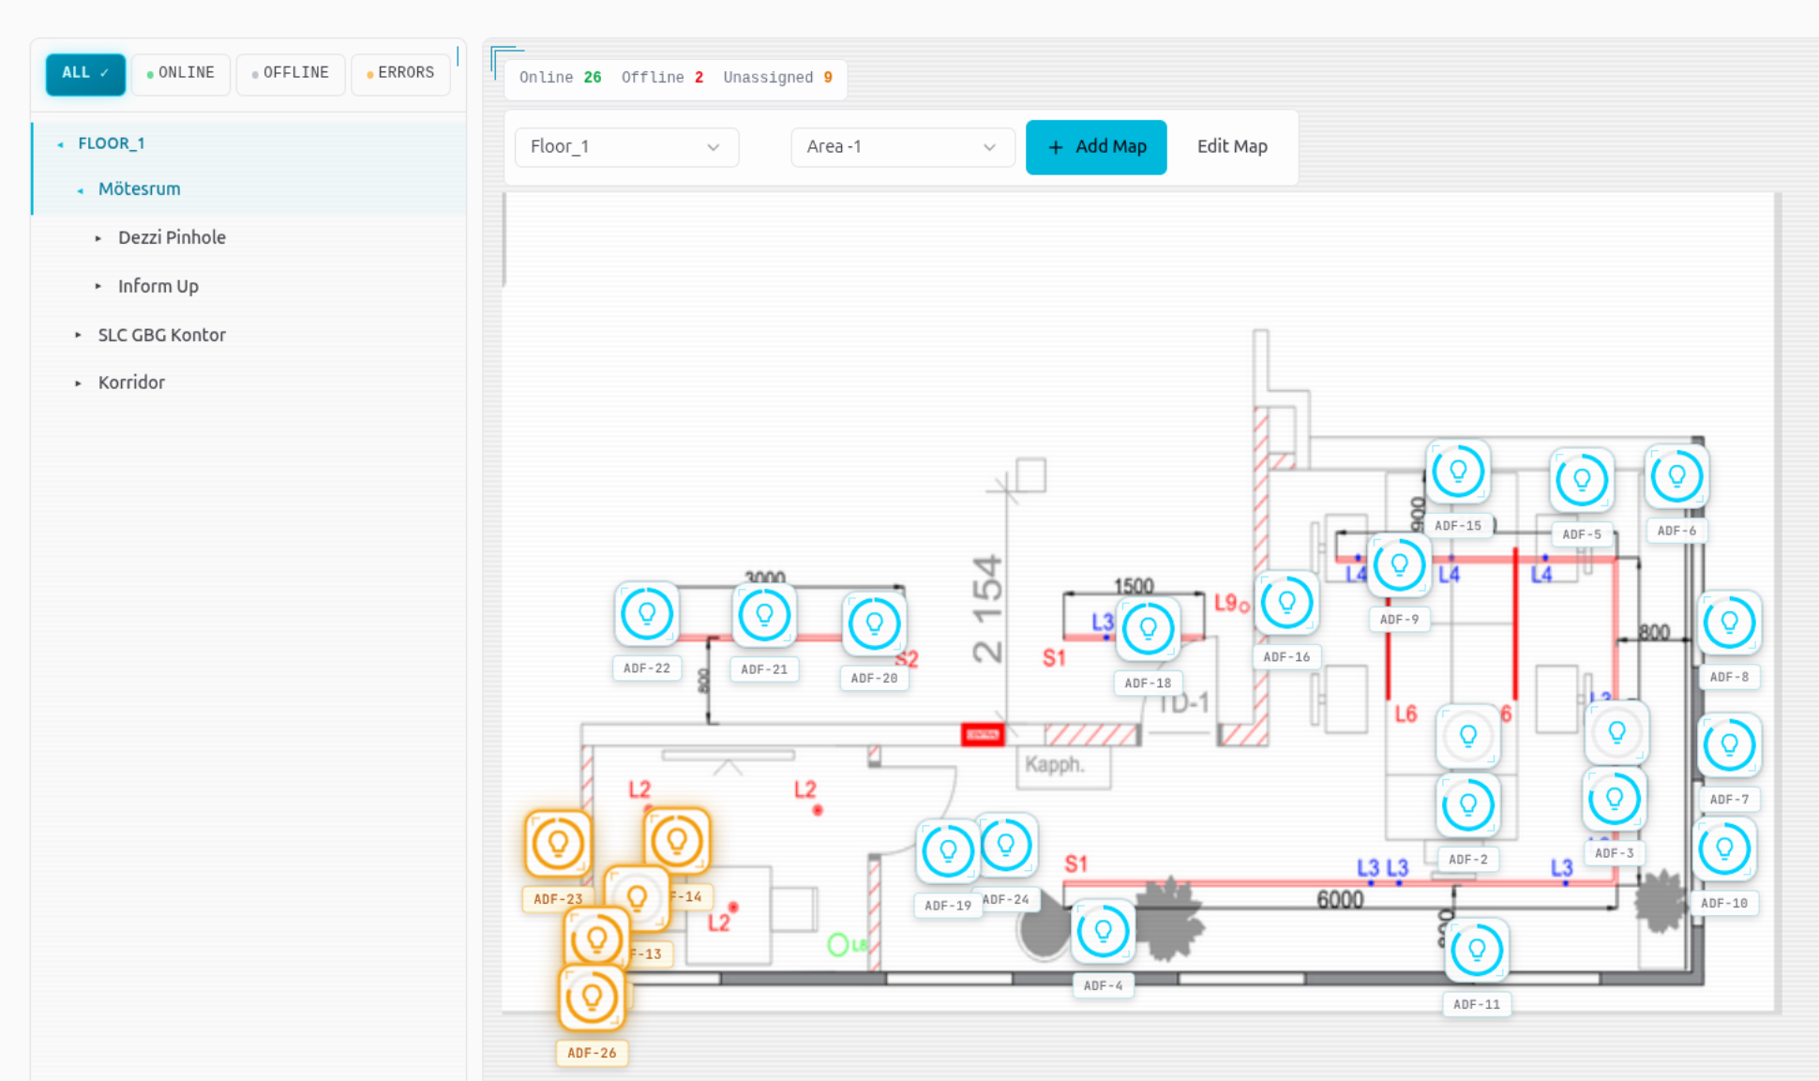This screenshot has height=1081, width=1819.
Task: Open the ADF-18 luminaire icon
Action: 1148,629
